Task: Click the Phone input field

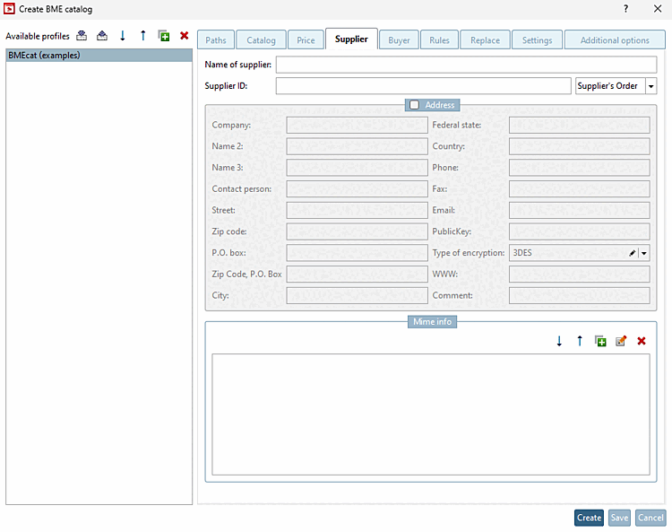Action: click(580, 168)
